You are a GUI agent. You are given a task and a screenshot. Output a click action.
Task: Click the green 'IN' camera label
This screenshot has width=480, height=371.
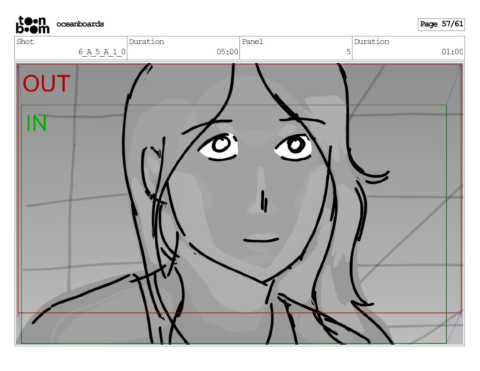(x=36, y=123)
